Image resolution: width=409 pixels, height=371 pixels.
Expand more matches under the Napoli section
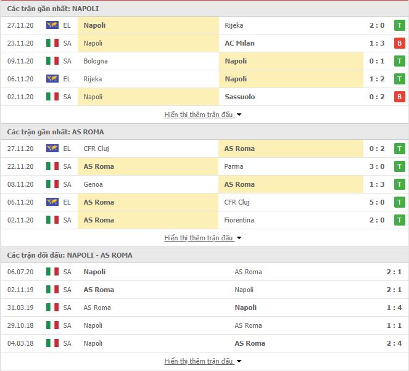click(x=203, y=115)
